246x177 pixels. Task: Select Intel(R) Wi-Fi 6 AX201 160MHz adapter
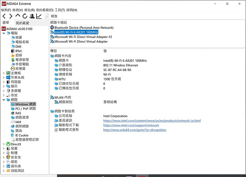74,32
